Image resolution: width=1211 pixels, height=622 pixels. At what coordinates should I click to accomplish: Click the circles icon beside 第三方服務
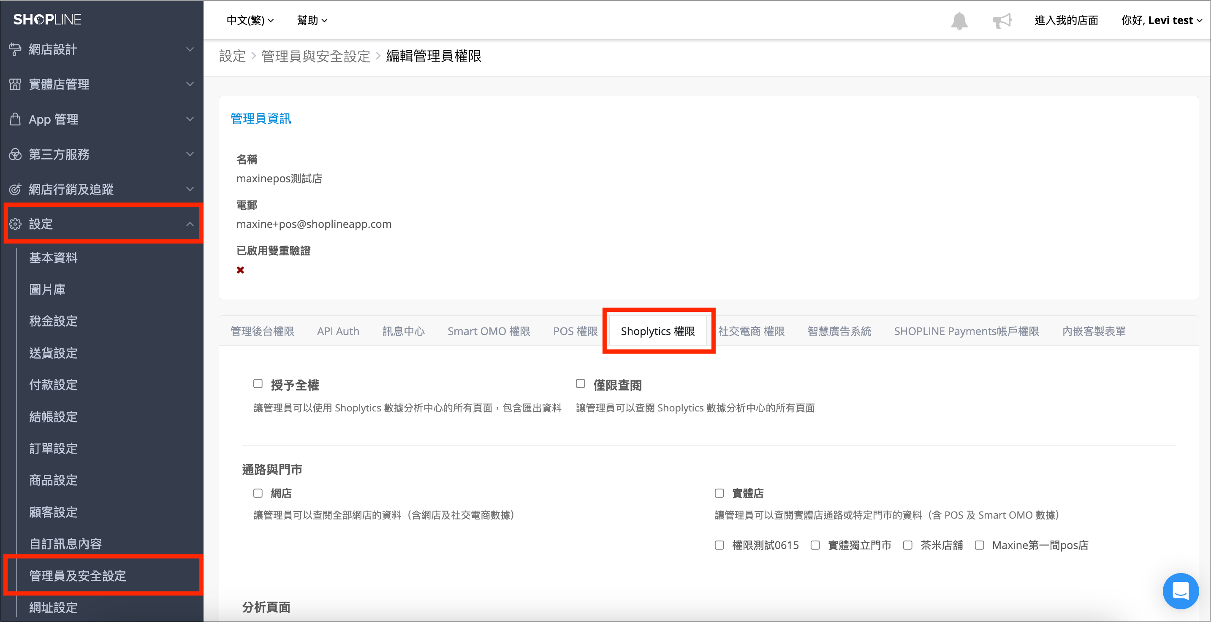click(x=15, y=154)
